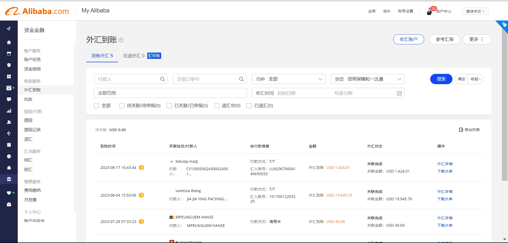Switch to 在途外汇 0 tab
The width and height of the screenshot is (508, 243).
[x=134, y=56]
